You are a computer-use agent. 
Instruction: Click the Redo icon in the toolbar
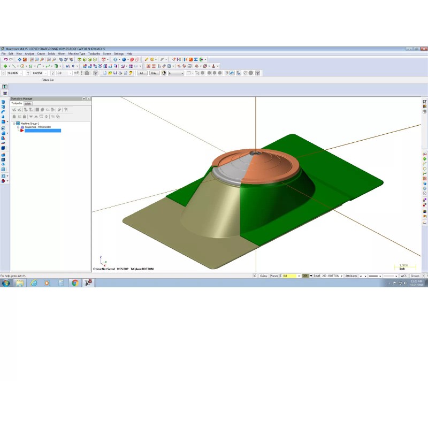tap(11, 59)
